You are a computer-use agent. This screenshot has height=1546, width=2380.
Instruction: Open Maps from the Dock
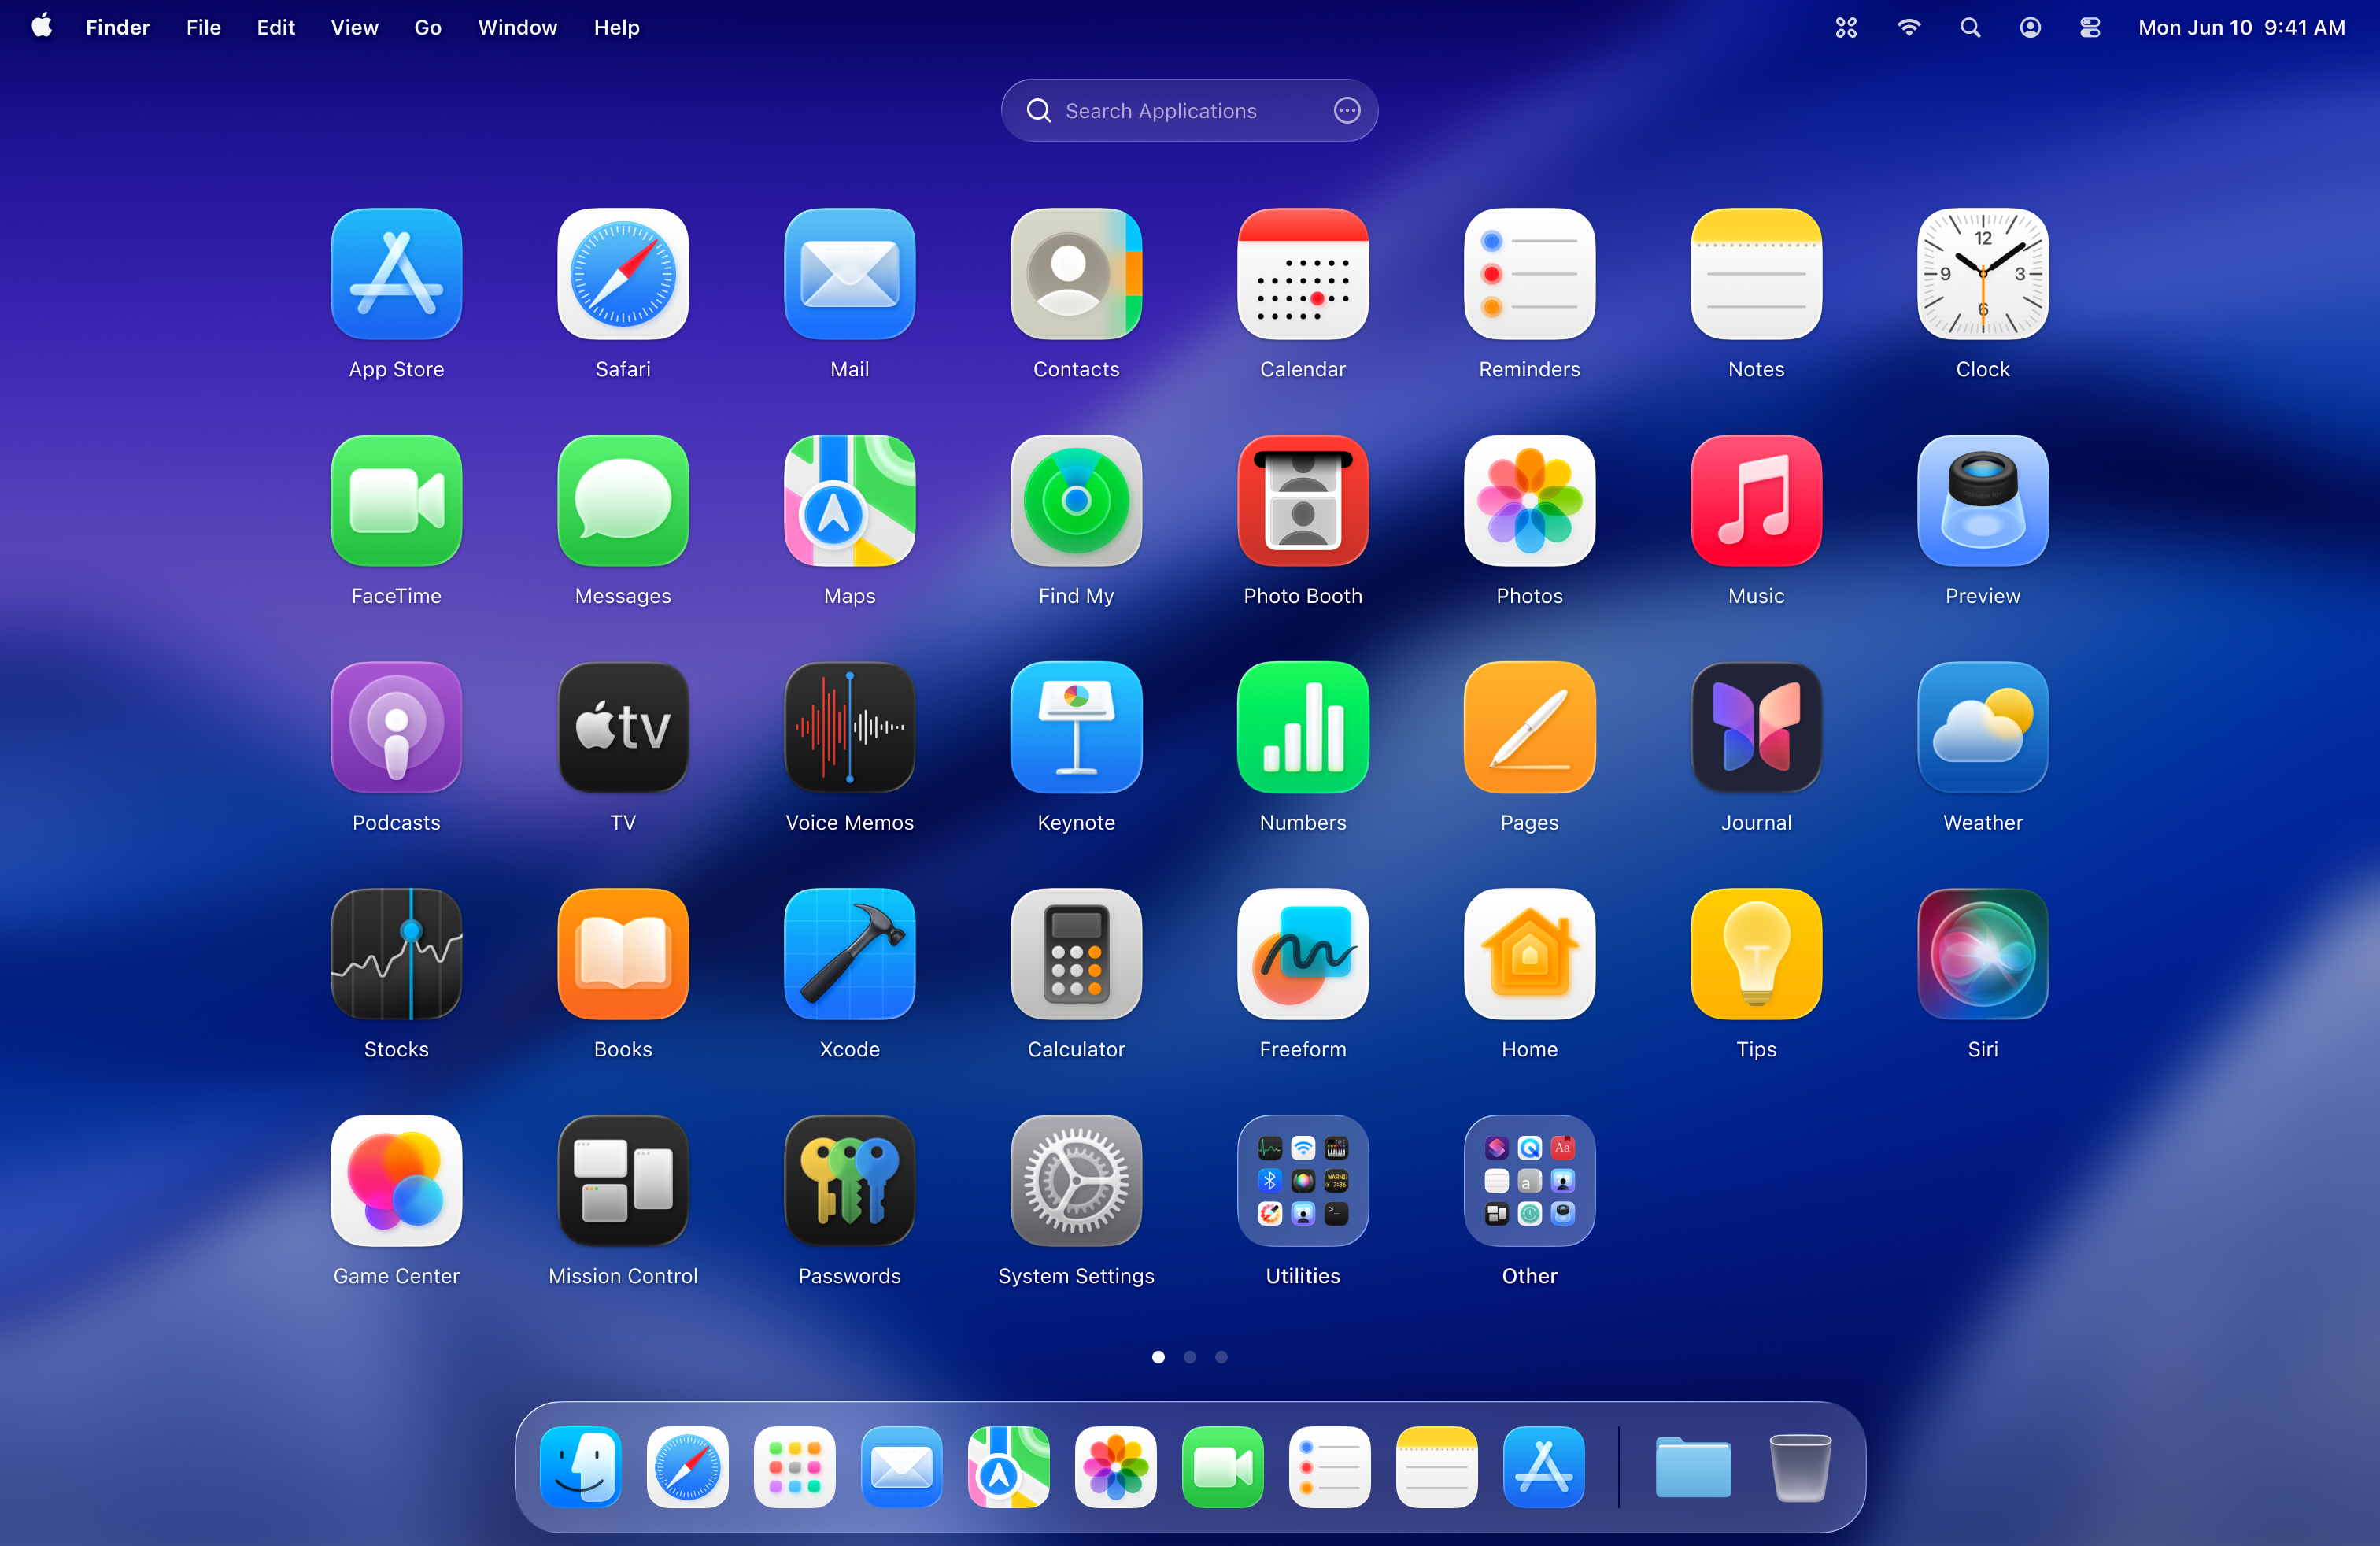pyautogui.click(x=1008, y=1466)
